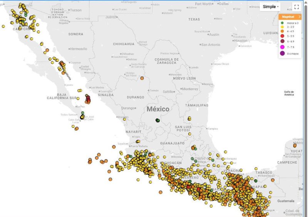The width and height of the screenshot is (308, 217).
Task: Click purple '8 o mayor' legend entry
Action: pos(290,53)
